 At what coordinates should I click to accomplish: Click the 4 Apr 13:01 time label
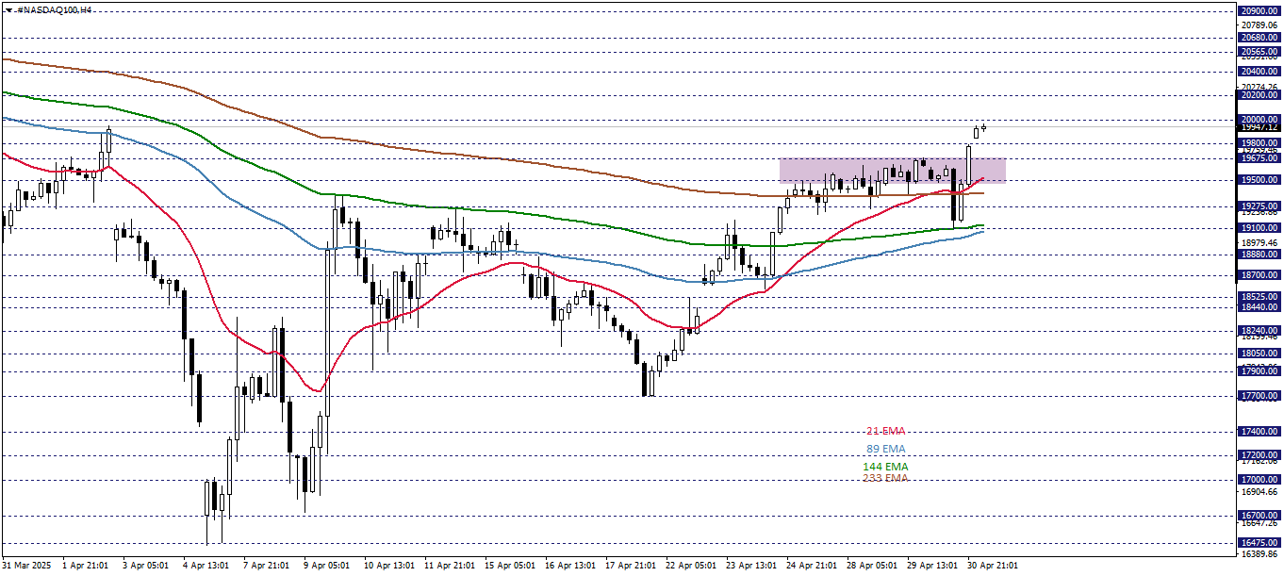[x=206, y=566]
